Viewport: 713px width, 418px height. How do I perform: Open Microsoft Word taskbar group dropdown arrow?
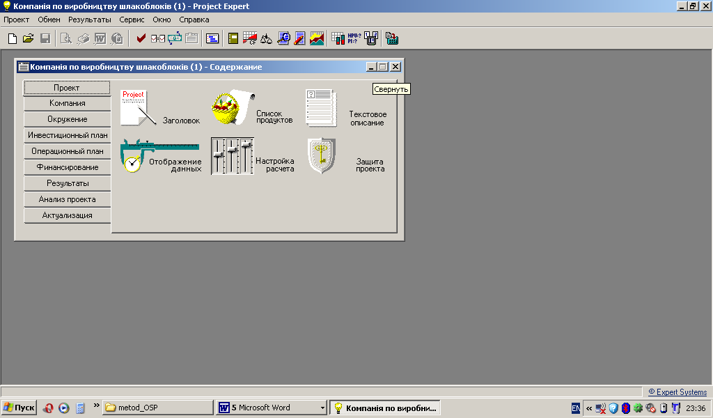tap(322, 408)
